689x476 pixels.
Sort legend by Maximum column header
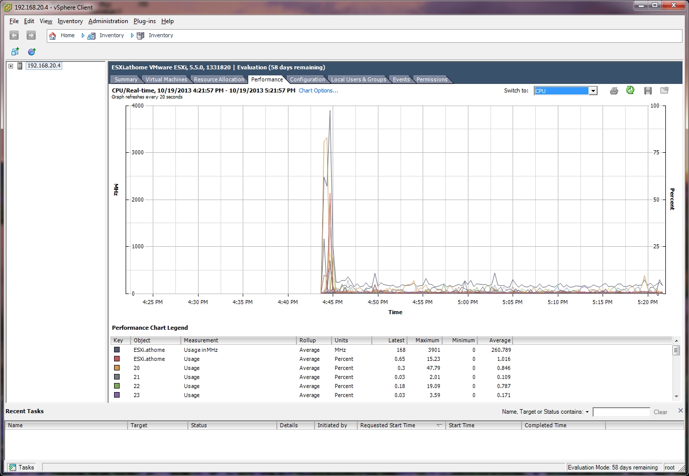(425, 340)
